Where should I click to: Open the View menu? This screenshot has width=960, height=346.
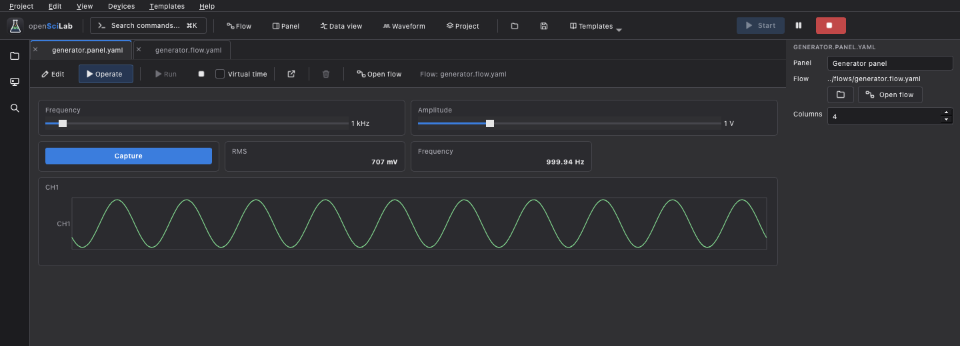85,6
